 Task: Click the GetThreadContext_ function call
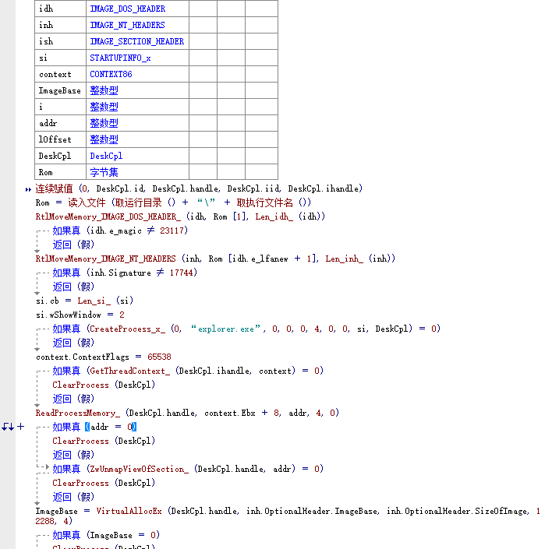[x=129, y=371]
